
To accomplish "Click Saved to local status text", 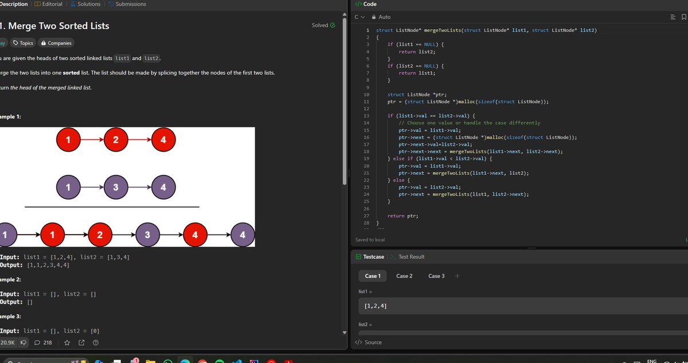I will (370, 240).
